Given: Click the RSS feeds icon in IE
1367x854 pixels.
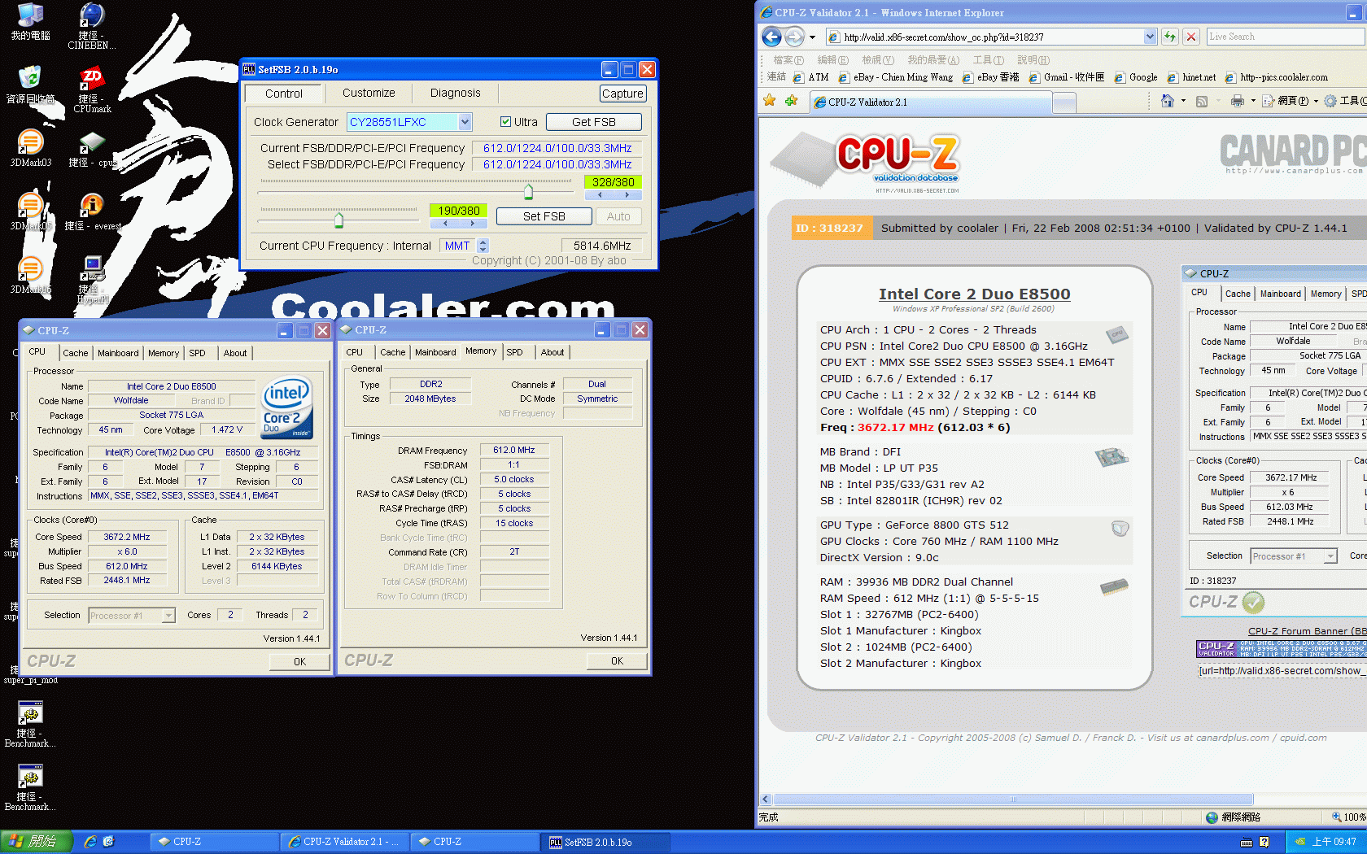Looking at the screenshot, I should coord(1202,101).
